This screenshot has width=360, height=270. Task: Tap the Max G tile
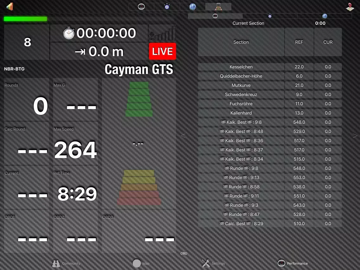coord(75,100)
